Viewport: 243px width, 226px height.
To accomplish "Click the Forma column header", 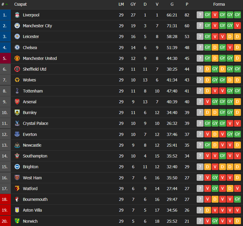I will point(219,4).
